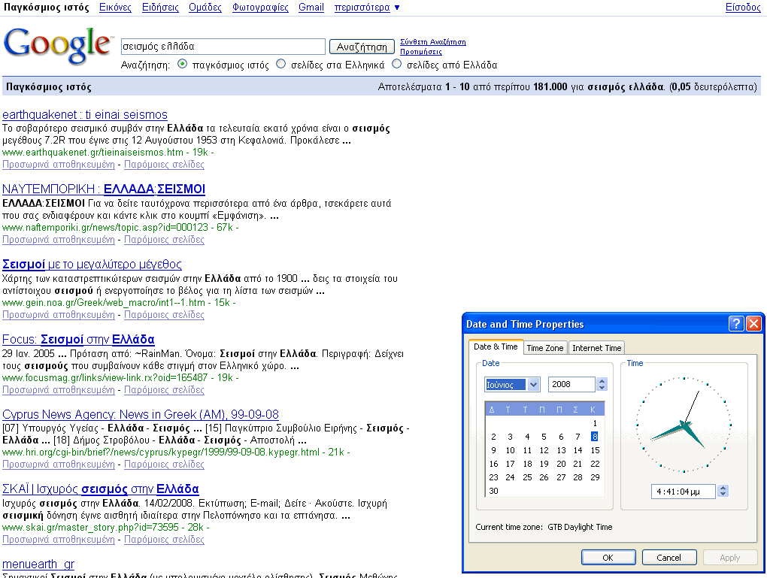Click the Google logo
Image resolution: width=767 pixels, height=578 pixels.
coord(58,46)
